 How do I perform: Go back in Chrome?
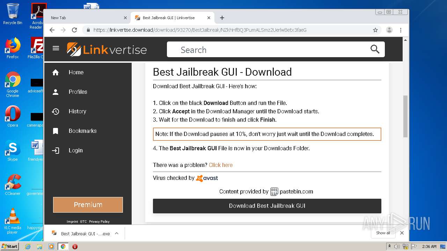pos(52,30)
